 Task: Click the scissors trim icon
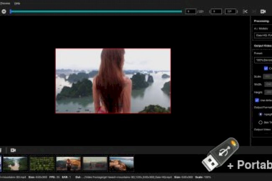(x=245, y=11)
